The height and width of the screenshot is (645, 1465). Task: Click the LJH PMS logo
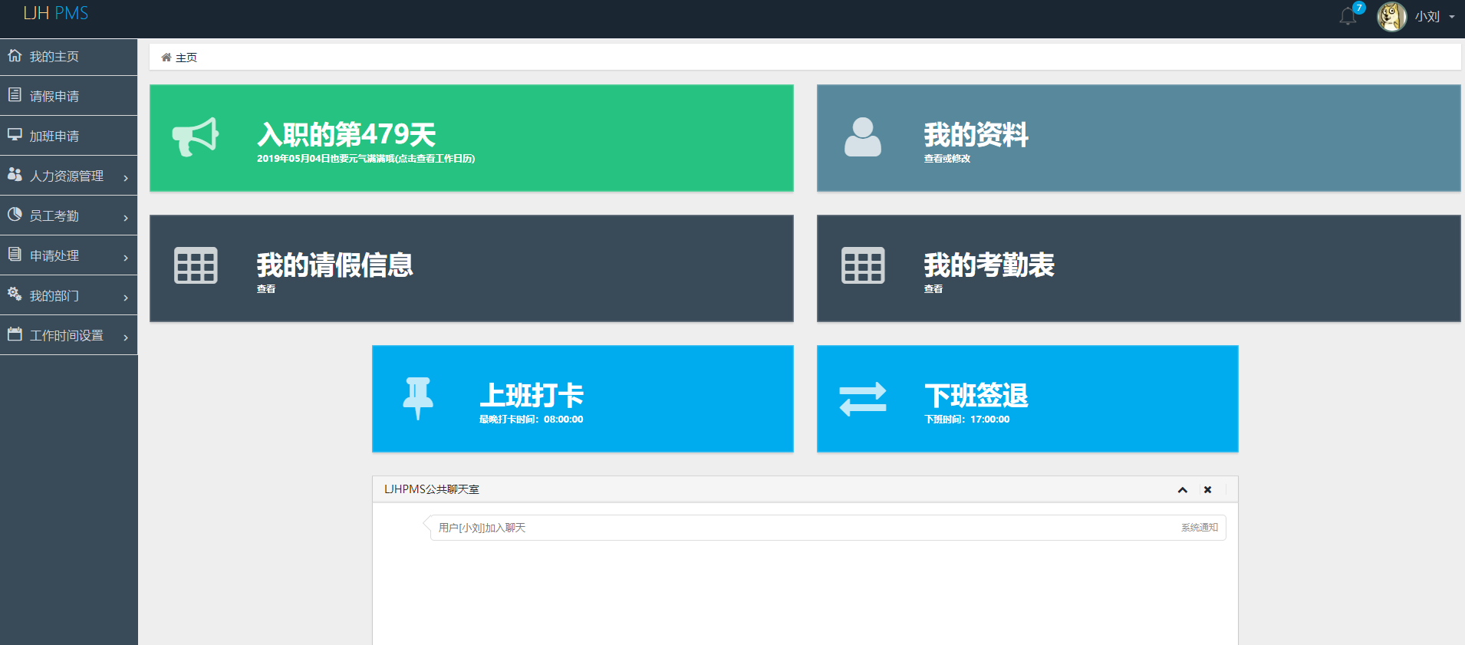point(56,13)
